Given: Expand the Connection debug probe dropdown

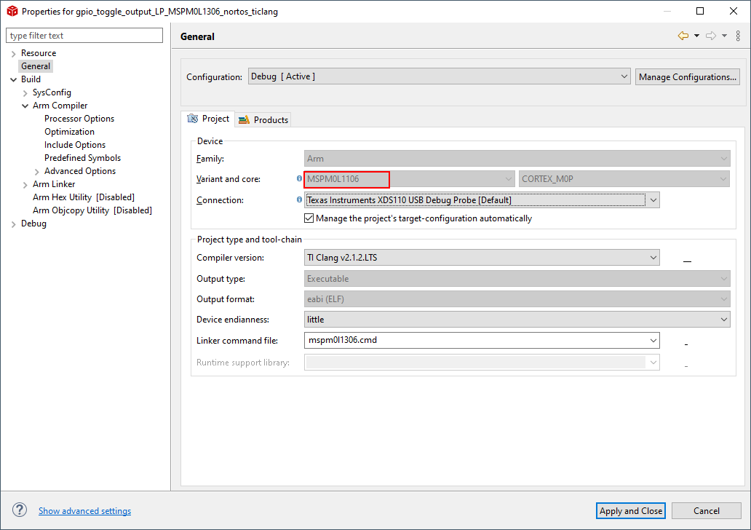Looking at the screenshot, I should click(653, 199).
